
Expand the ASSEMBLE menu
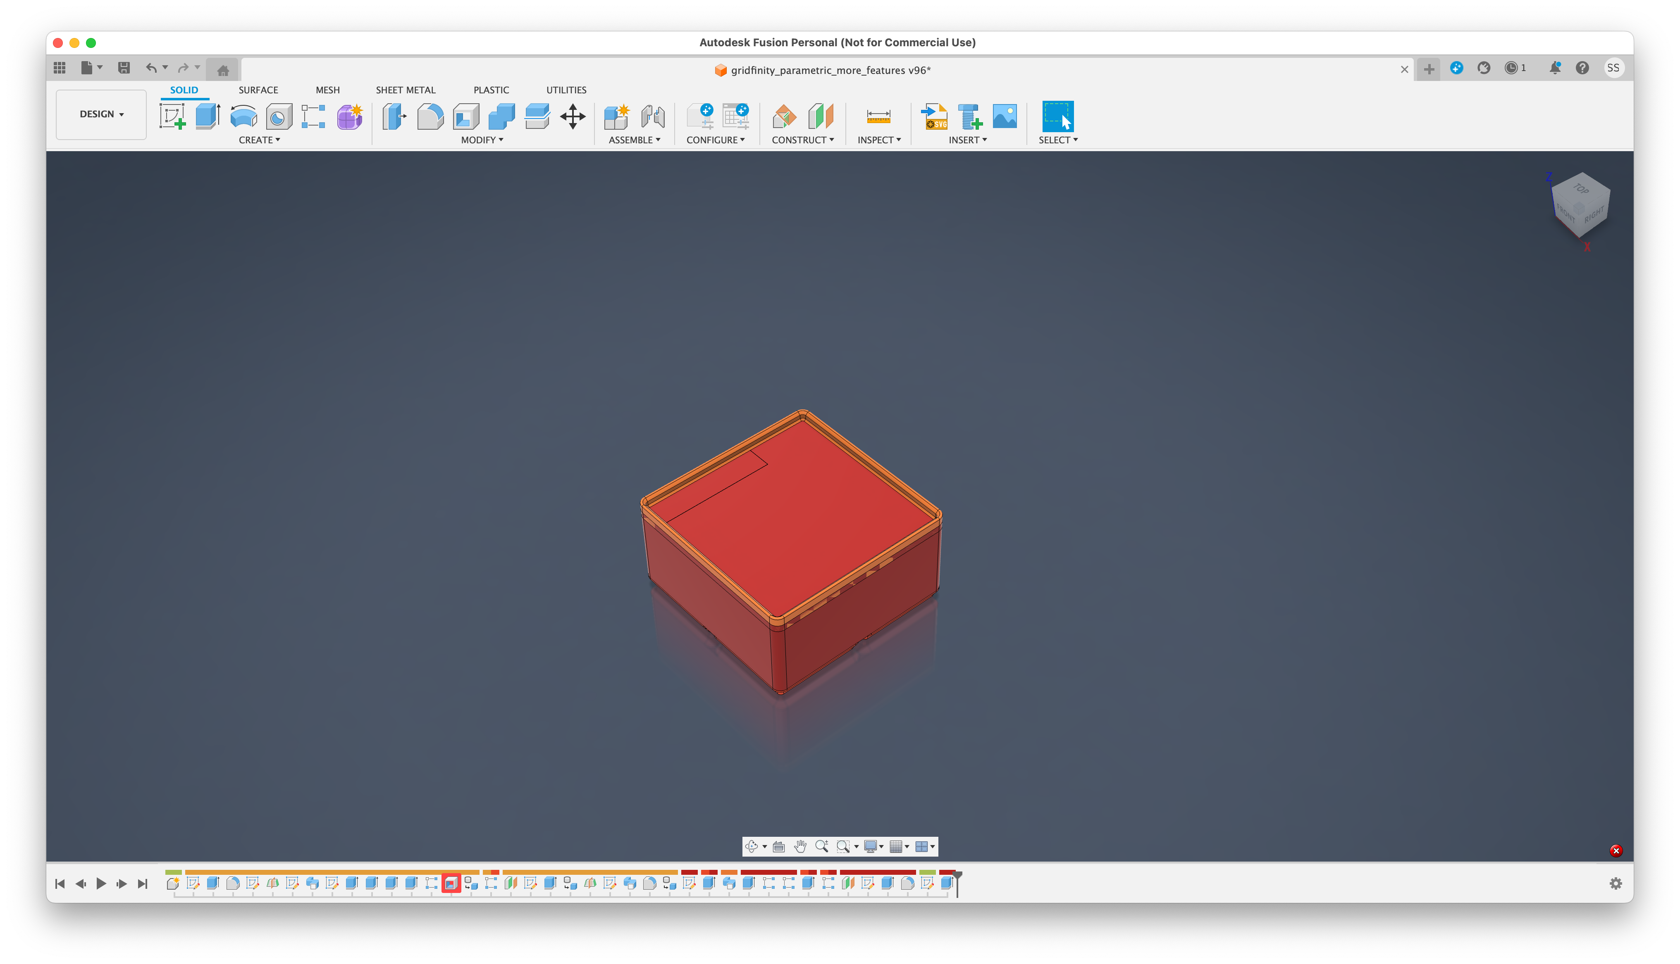coord(634,140)
